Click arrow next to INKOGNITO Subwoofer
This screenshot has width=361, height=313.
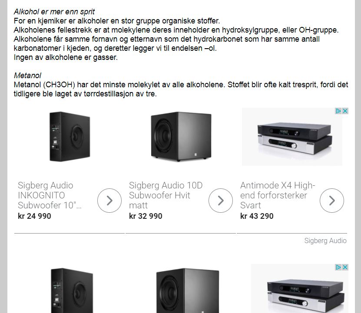[109, 201]
